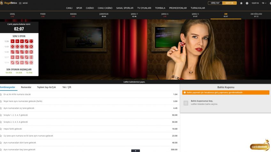Open the hamburger MENÜ icon
Image resolution: width=271 pixels, height=152 pixels.
(x=20, y=3)
